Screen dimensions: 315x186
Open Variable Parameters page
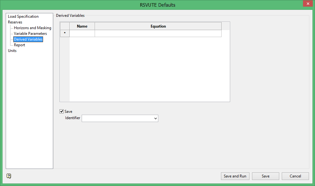pos(30,34)
